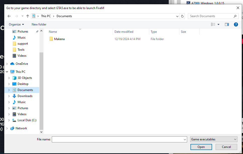
Task: Click the search magnifier icon
Action: [x=235, y=16]
